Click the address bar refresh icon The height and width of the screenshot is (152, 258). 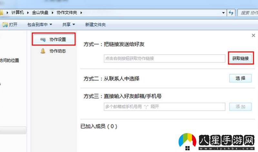coord(231,13)
